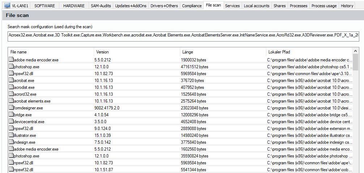Click the devicecentral.exe file icon
The image size is (364, 173).
11,121
